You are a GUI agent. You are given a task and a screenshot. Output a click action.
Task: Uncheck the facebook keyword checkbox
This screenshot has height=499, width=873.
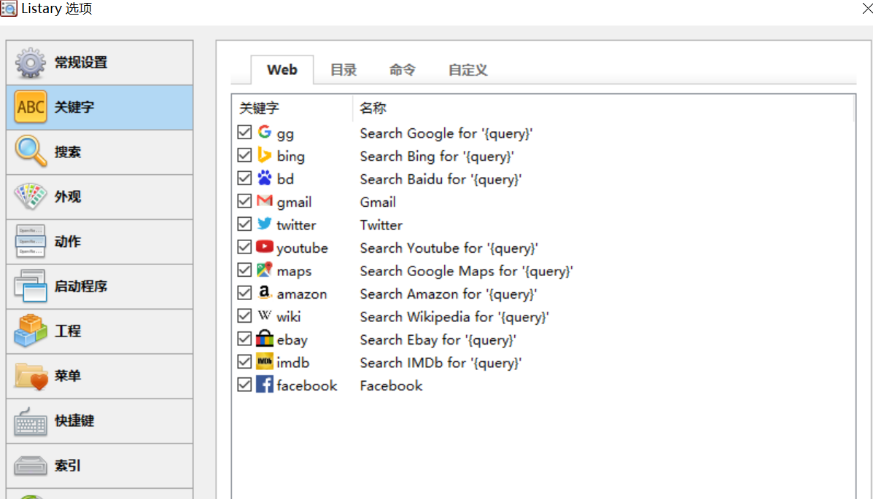(244, 385)
